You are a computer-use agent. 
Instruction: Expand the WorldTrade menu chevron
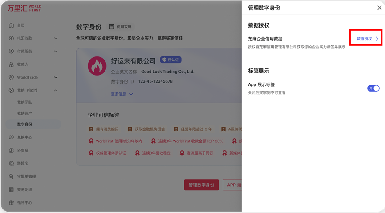[56, 77]
